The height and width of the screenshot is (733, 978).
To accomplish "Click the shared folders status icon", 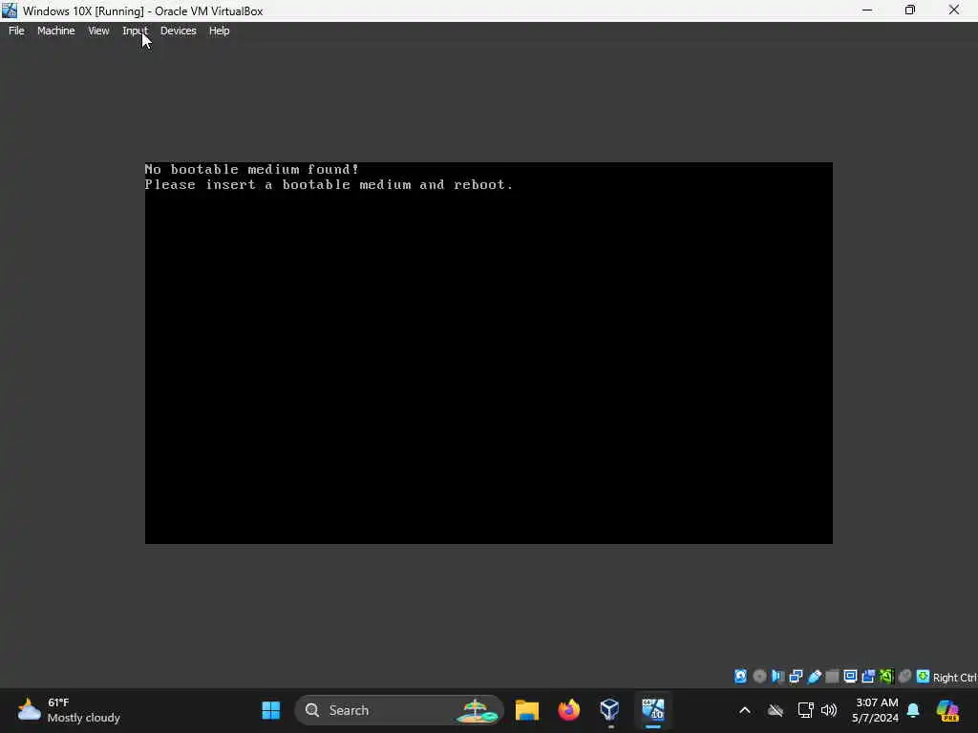I will 832,677.
